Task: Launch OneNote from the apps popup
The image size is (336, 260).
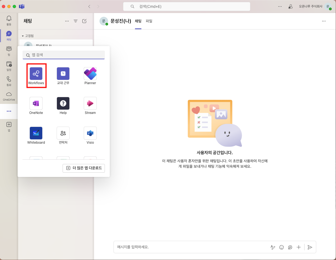Action: click(x=36, y=104)
